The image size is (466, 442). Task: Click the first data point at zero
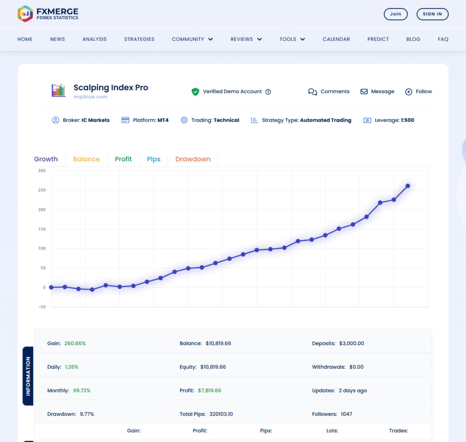[x=51, y=287]
